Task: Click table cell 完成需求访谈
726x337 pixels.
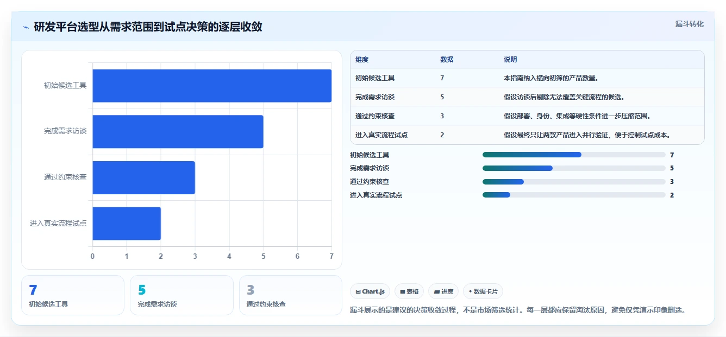Action: click(x=375, y=97)
